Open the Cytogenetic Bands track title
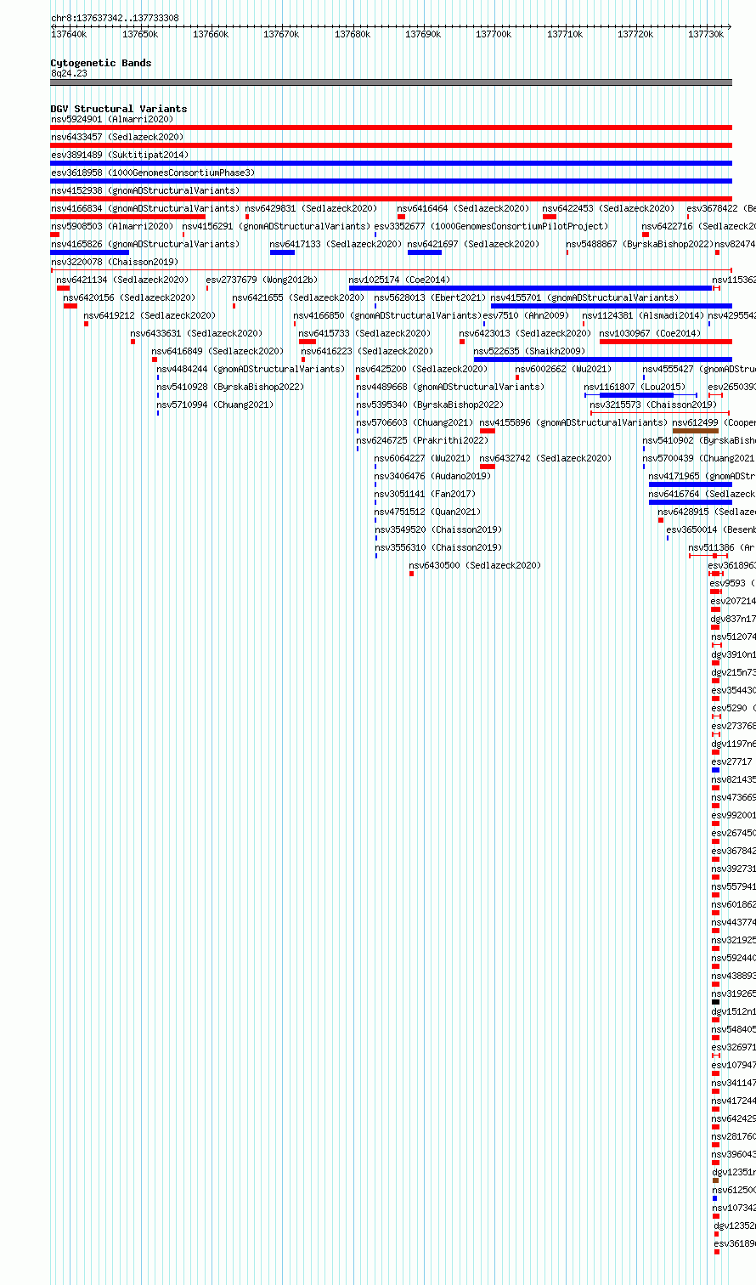 coord(101,63)
